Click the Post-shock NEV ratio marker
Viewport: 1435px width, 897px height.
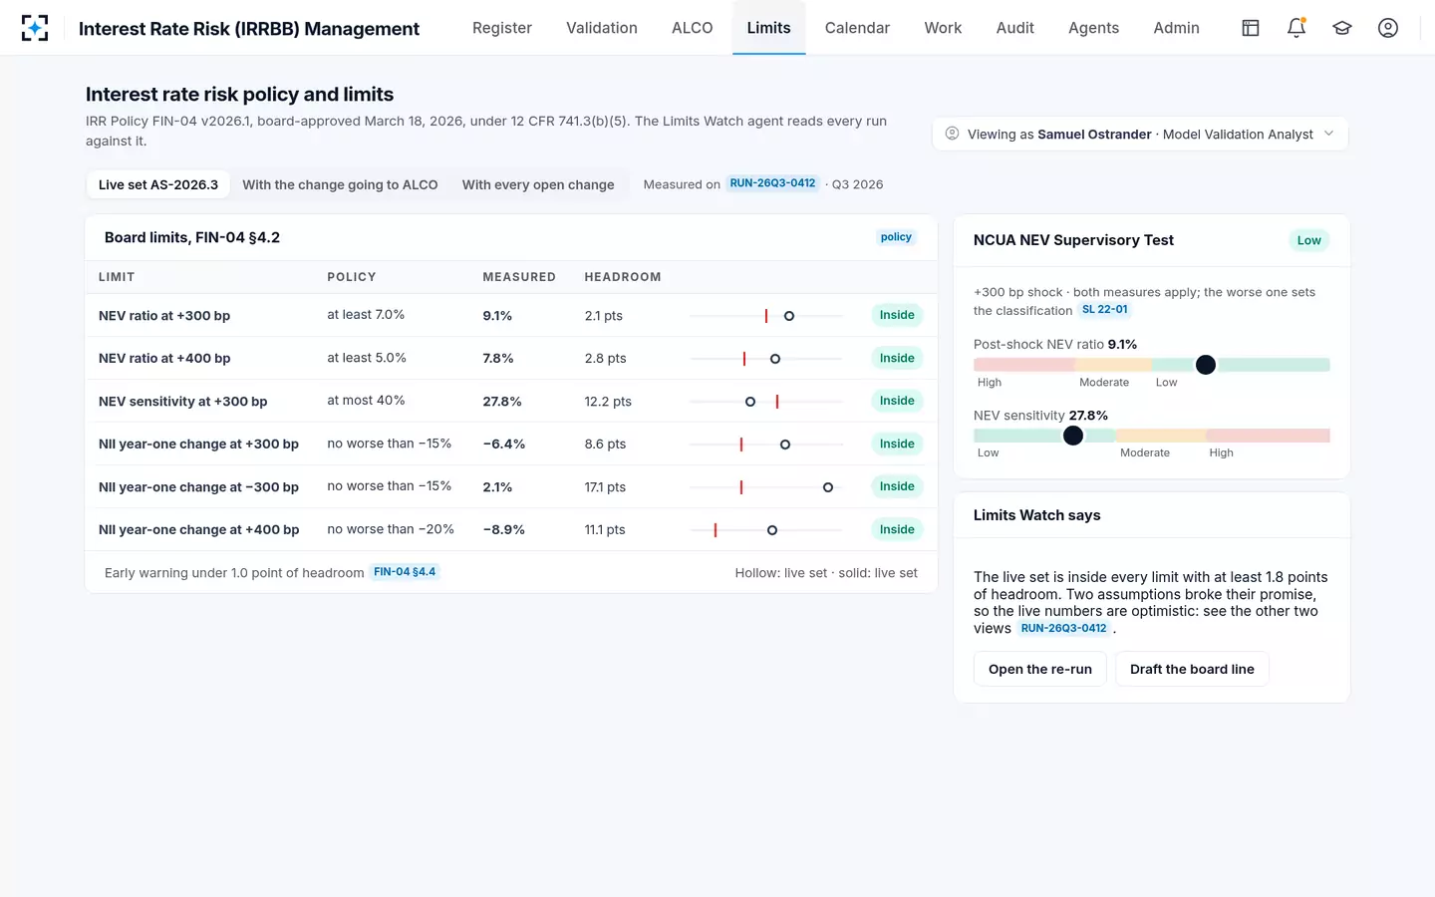coord(1206,365)
